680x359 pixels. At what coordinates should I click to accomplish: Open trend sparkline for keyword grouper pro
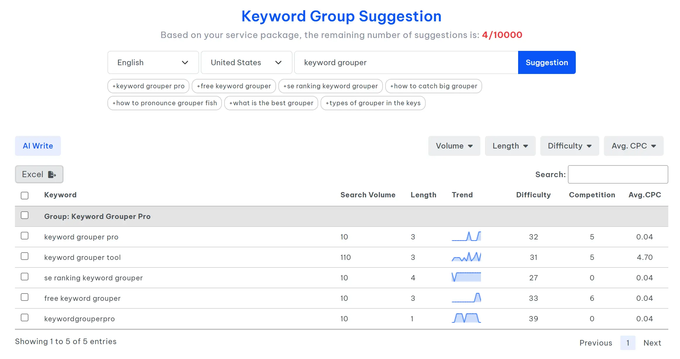466,236
